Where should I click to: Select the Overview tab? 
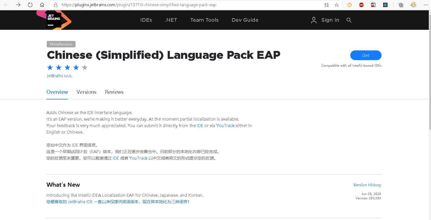click(57, 92)
